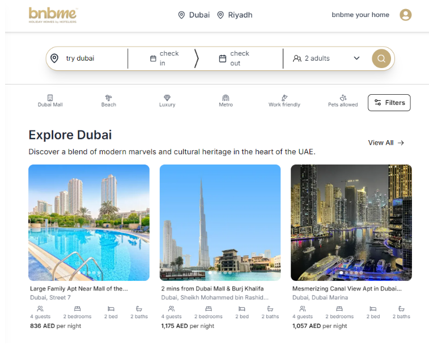The width and height of the screenshot is (429, 350).
Task: Open the user profile avatar icon
Action: tap(405, 15)
